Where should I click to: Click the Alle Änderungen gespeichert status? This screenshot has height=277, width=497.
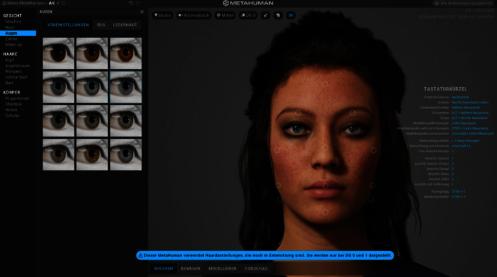pyautogui.click(x=463, y=3)
